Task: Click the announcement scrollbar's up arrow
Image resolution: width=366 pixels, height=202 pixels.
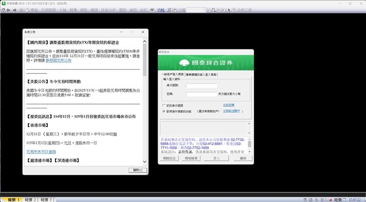Action: (x=145, y=41)
